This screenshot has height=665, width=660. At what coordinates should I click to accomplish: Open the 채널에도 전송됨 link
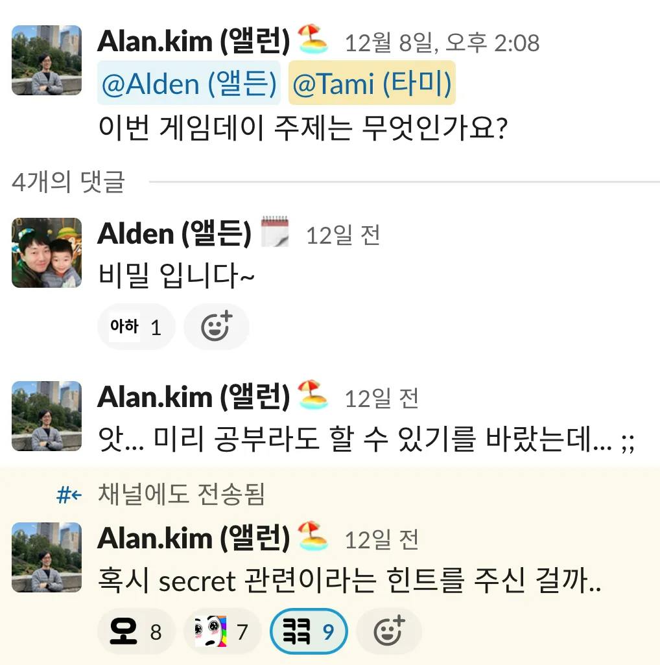181,494
